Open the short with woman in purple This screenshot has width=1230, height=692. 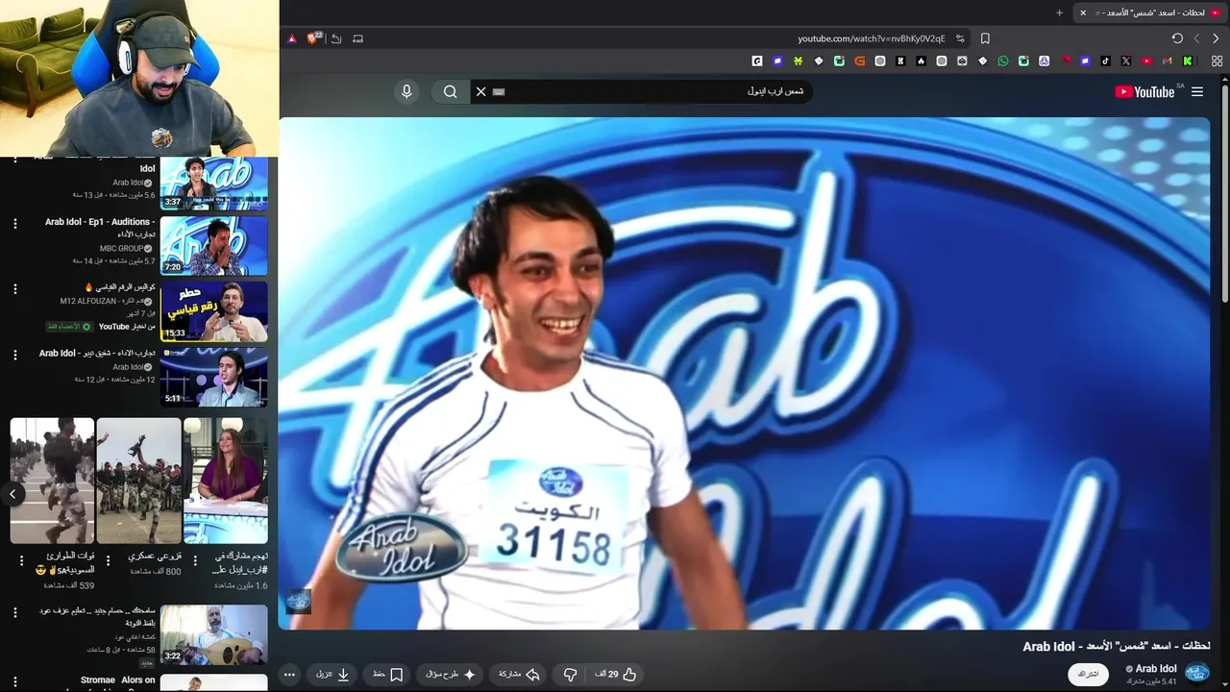coord(226,481)
